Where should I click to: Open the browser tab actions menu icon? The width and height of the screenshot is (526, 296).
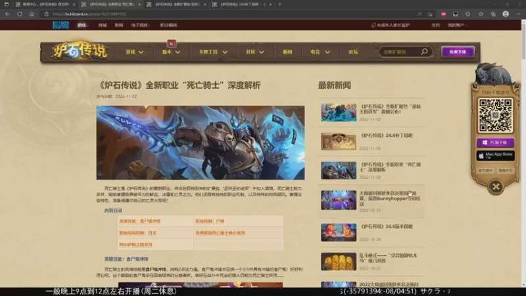click(x=7, y=5)
